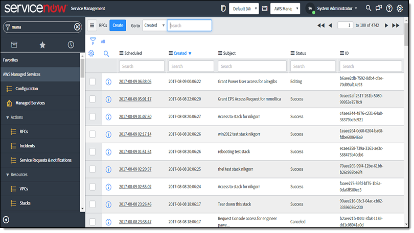The height and width of the screenshot is (233, 414).
Task: Click the help question mark icon
Action: (x=389, y=8)
